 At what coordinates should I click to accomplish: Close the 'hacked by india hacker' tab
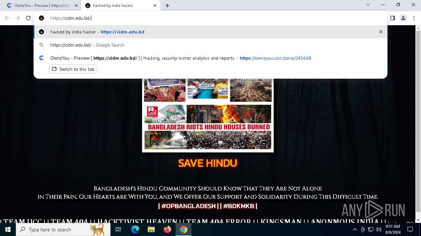click(155, 6)
